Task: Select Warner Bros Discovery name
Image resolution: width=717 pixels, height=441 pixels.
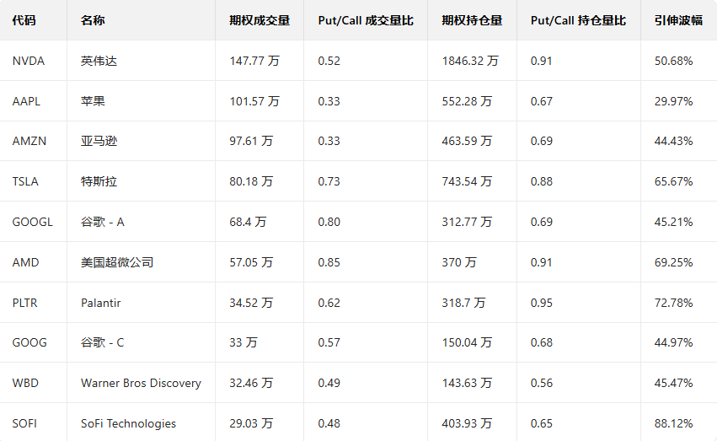Action: (141, 383)
